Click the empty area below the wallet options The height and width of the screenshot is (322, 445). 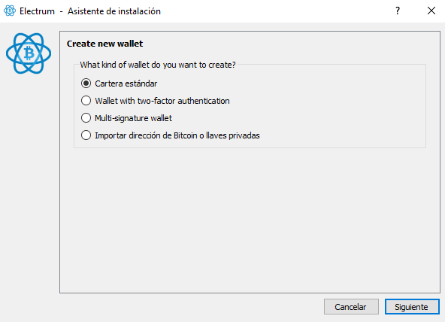250,220
